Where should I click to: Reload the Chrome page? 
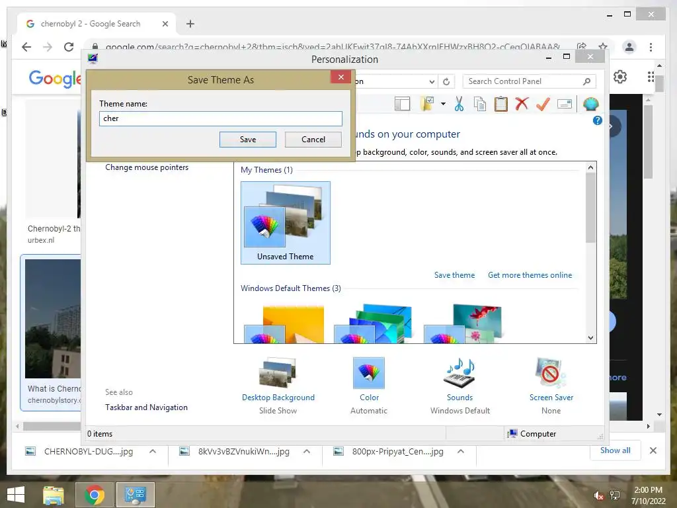[69, 47]
